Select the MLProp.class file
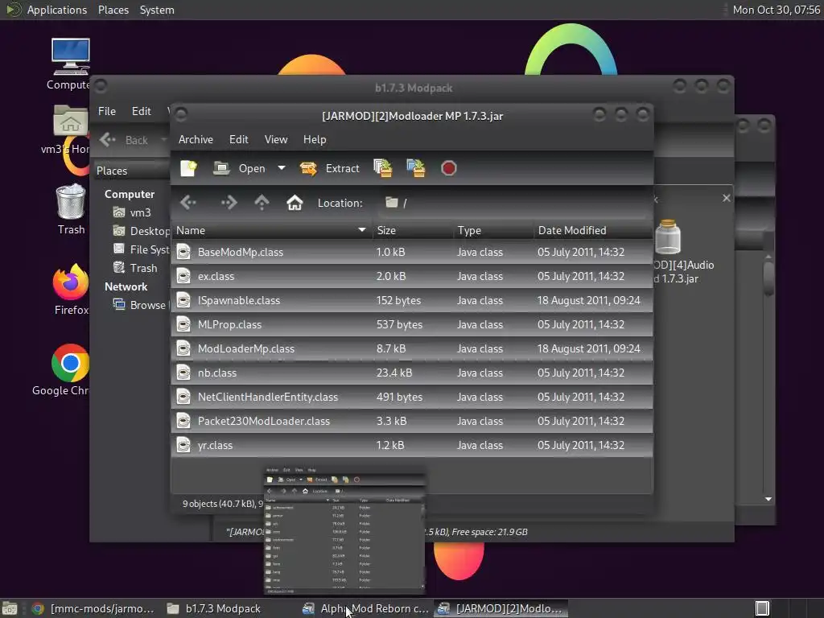This screenshot has height=618, width=824. click(x=412, y=325)
